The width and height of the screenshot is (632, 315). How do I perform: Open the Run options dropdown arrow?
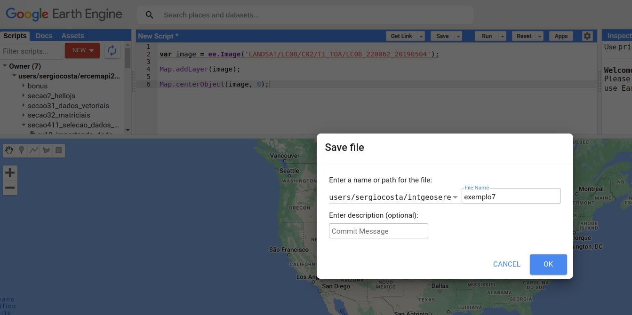[502, 36]
